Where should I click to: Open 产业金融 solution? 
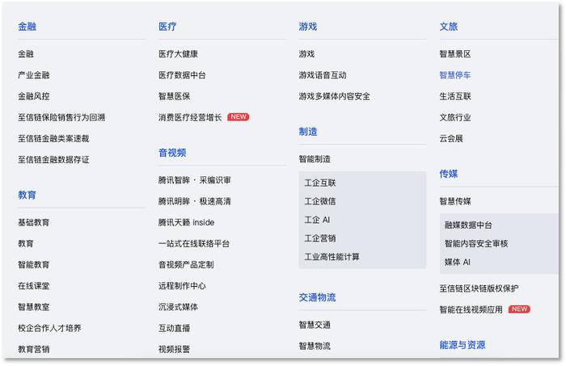34,75
